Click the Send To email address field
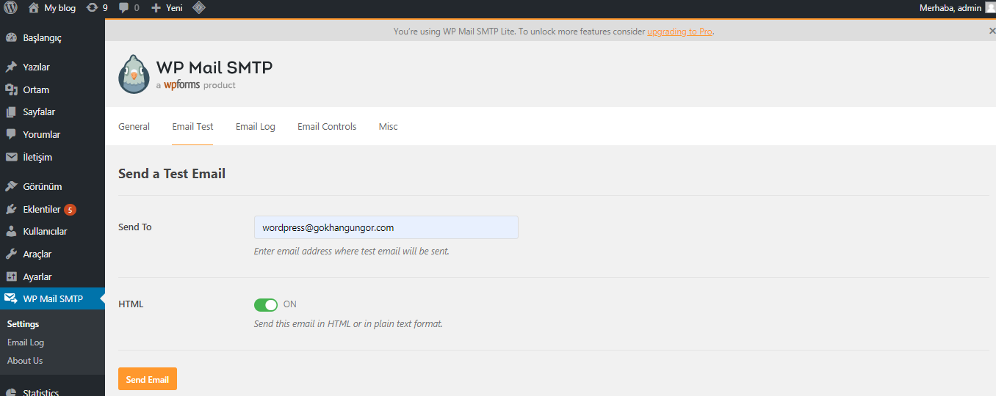The image size is (996, 396). pyautogui.click(x=386, y=227)
